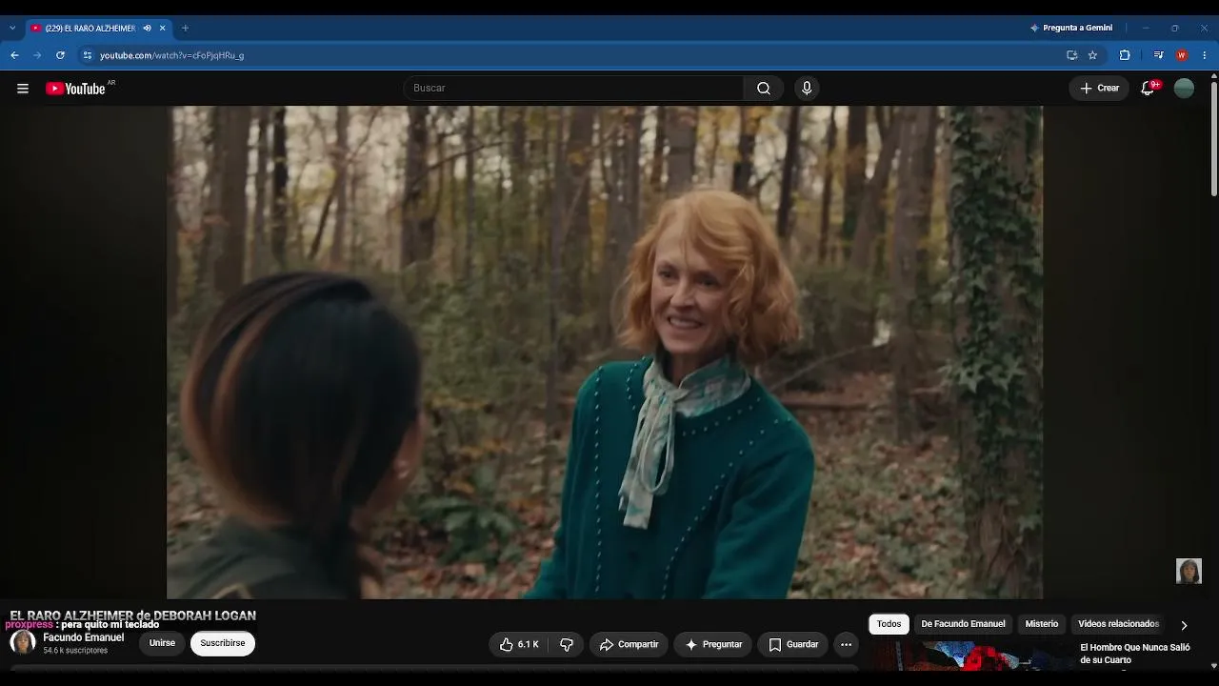Image resolution: width=1219 pixels, height=686 pixels.
Task: Start voice search with the microphone
Action: tap(807, 89)
